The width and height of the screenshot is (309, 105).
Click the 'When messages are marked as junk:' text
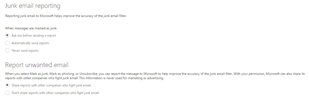pos(31,28)
